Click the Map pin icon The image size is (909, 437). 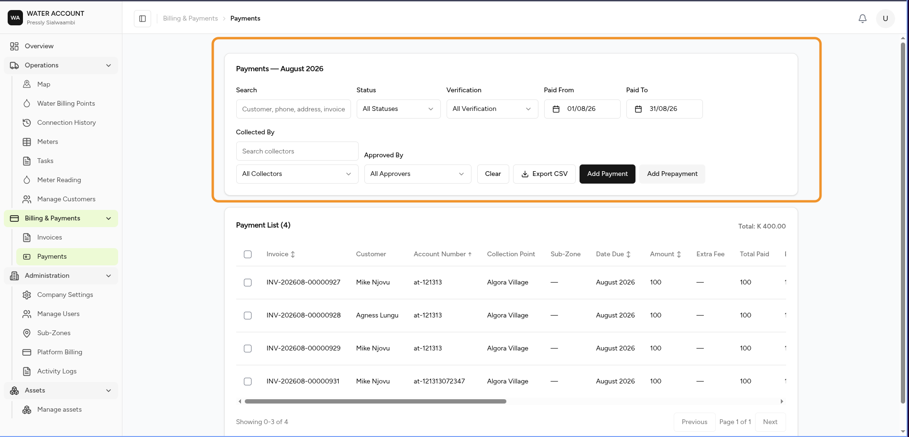[x=27, y=84]
